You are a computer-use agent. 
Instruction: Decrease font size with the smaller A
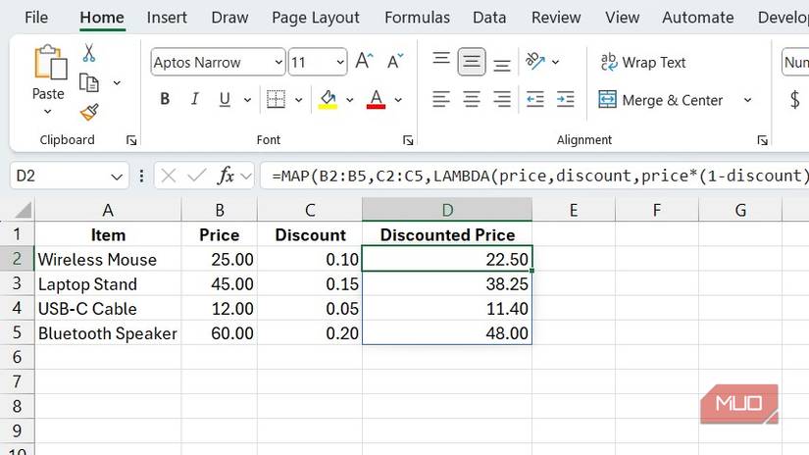pyautogui.click(x=395, y=62)
